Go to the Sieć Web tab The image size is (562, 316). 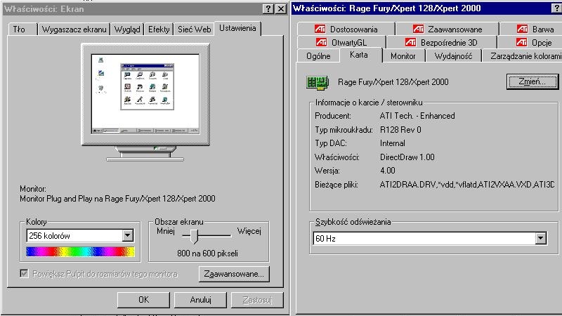pyautogui.click(x=194, y=29)
